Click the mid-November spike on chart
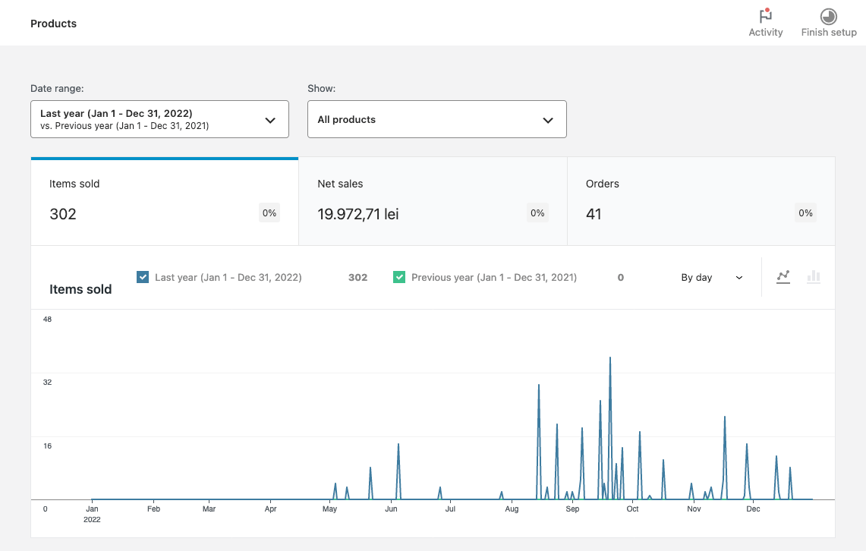 725,417
